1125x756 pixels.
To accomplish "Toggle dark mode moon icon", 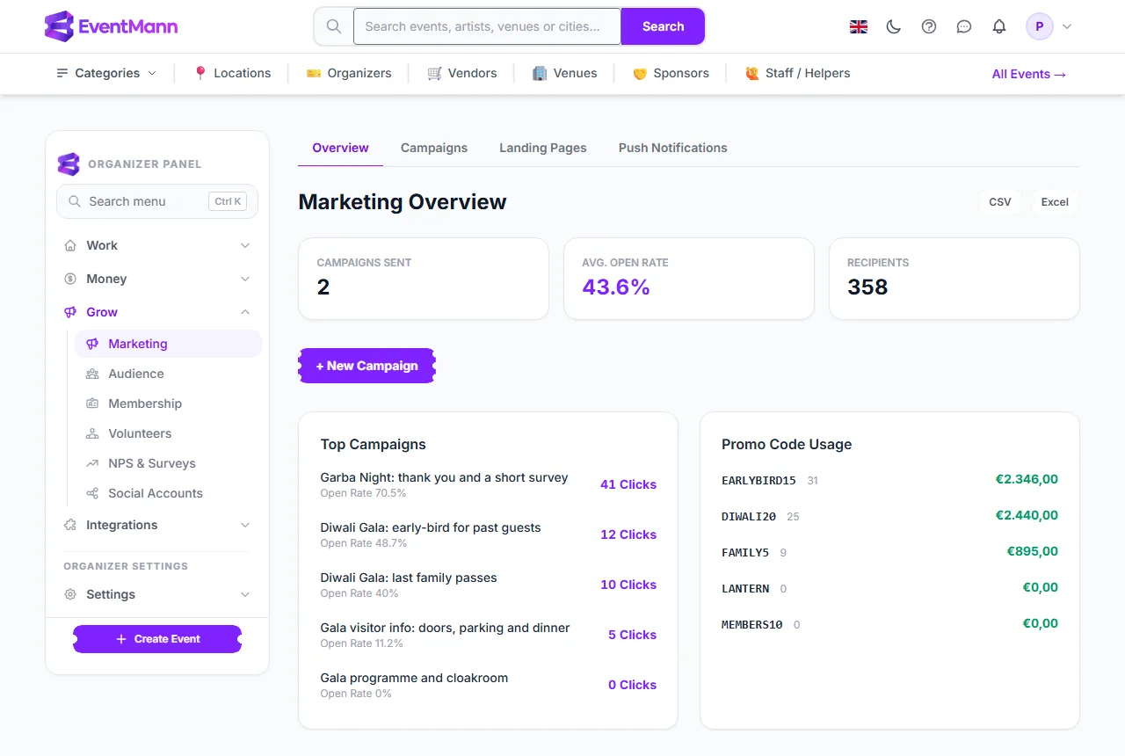I will pos(894,26).
